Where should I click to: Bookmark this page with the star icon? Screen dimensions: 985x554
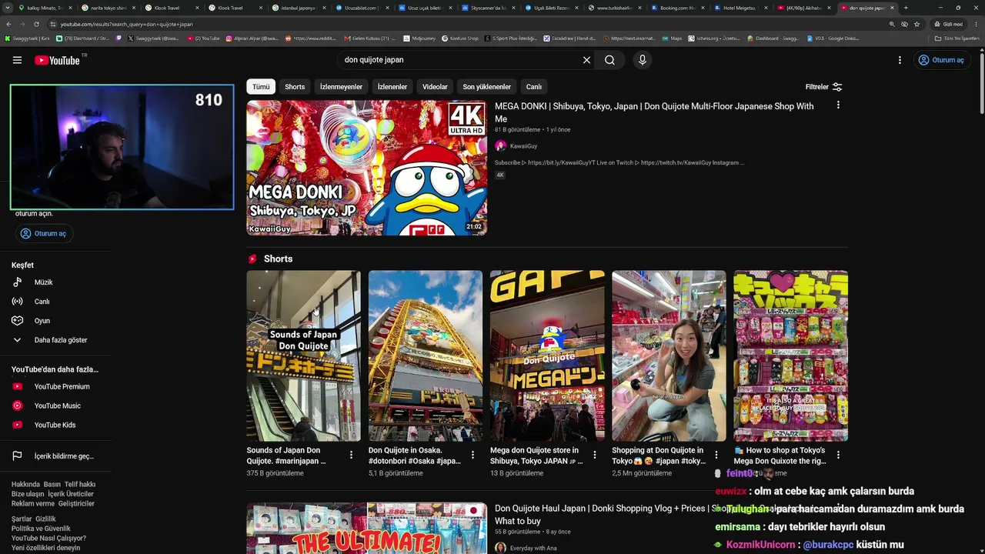[917, 24]
